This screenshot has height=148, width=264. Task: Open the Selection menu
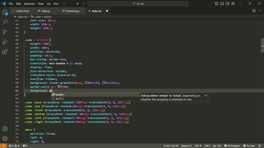[x=29, y=4]
